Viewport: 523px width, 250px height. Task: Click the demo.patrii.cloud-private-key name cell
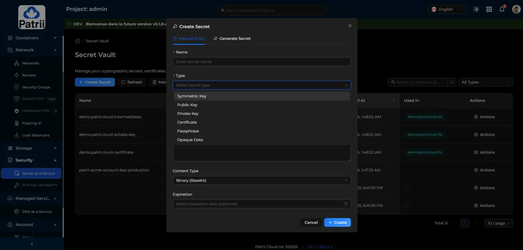pyautogui.click(x=107, y=135)
